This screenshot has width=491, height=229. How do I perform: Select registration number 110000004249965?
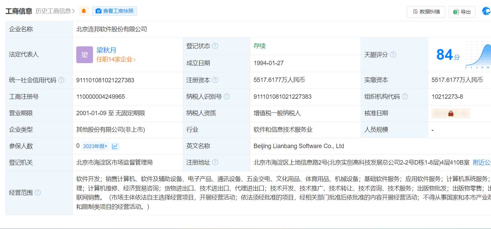pos(100,97)
